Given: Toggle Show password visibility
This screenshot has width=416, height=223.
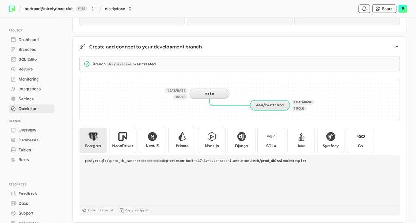Looking at the screenshot, I should click(x=98, y=210).
